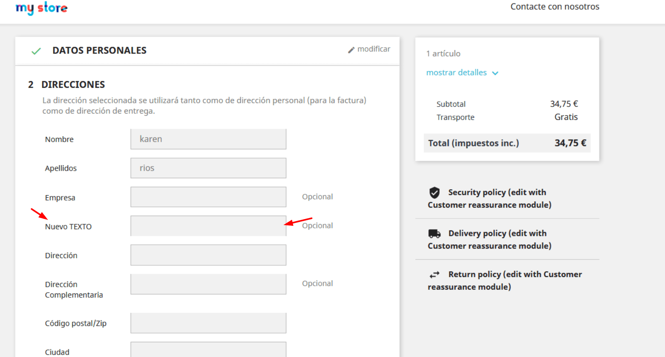Viewport: 665px width, 357px height.
Task: Click the Ciudad input field
Action: tap(208, 349)
